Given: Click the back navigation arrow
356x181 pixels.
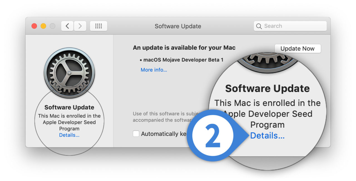Looking at the screenshot, I should pos(67,26).
